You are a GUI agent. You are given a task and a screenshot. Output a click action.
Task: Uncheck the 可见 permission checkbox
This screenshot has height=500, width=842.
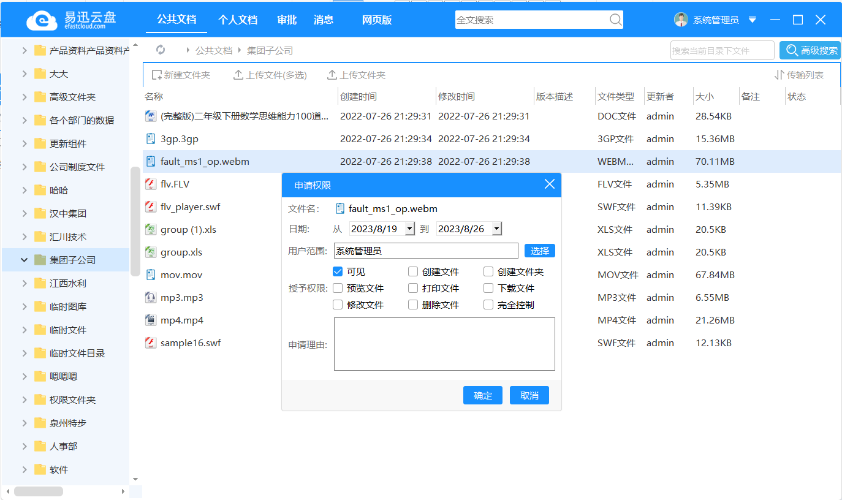pos(338,271)
